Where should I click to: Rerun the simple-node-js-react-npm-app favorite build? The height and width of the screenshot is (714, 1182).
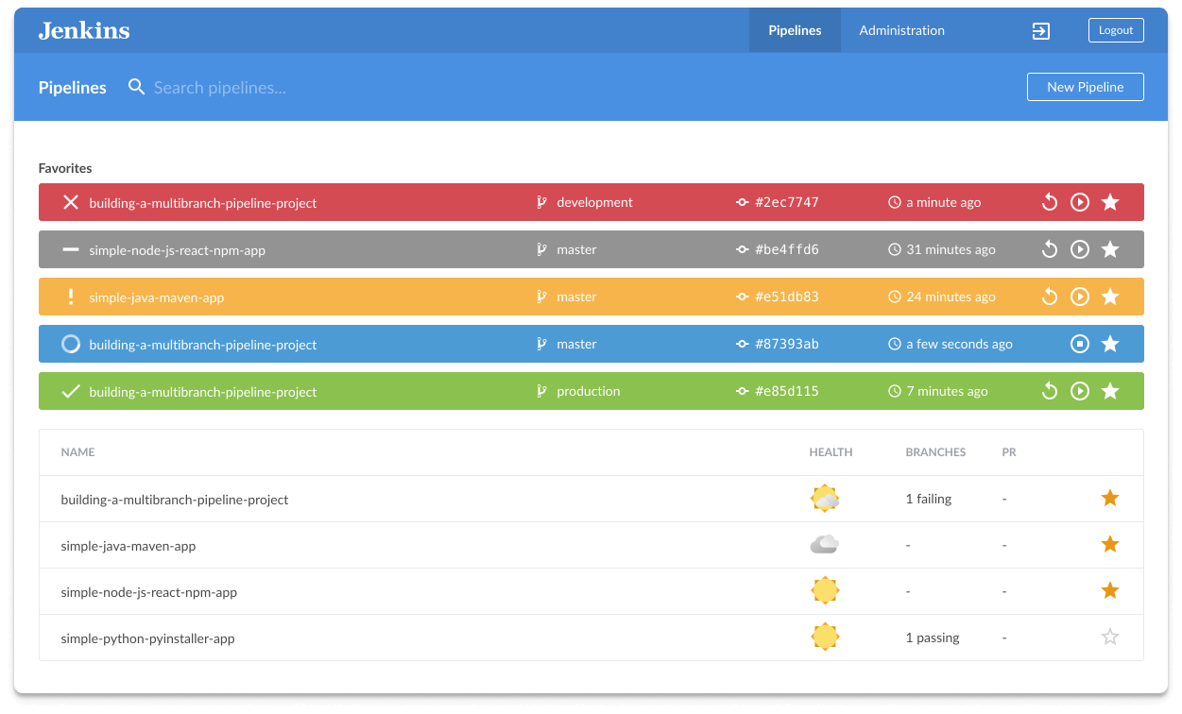tap(1049, 249)
